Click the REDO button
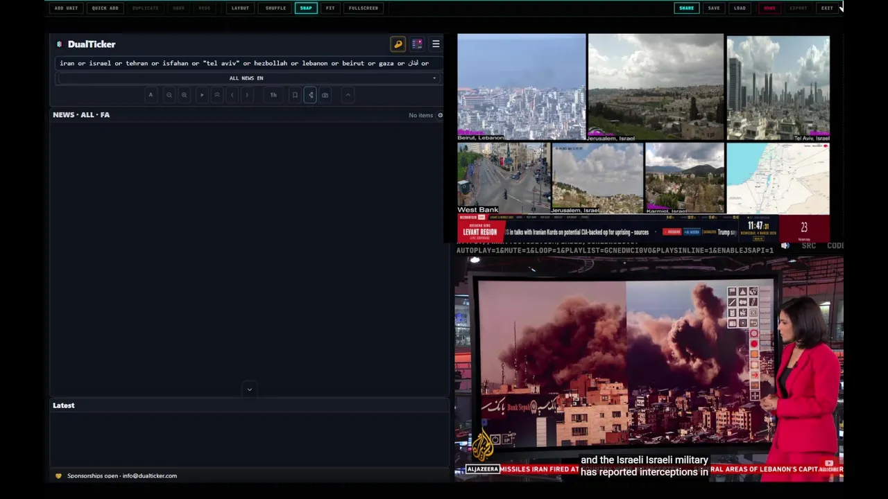This screenshot has height=499, width=888. (205, 8)
